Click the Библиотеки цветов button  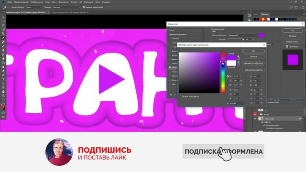[253, 70]
